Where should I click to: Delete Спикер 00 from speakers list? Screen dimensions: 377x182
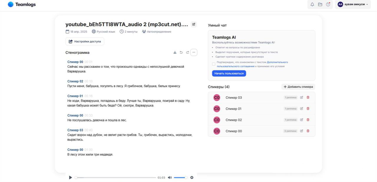click(308, 131)
